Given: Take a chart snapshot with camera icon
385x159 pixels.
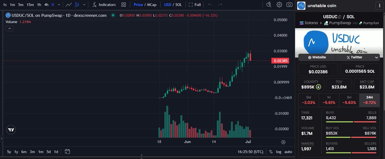Looking at the screenshot, I should point(289,4).
